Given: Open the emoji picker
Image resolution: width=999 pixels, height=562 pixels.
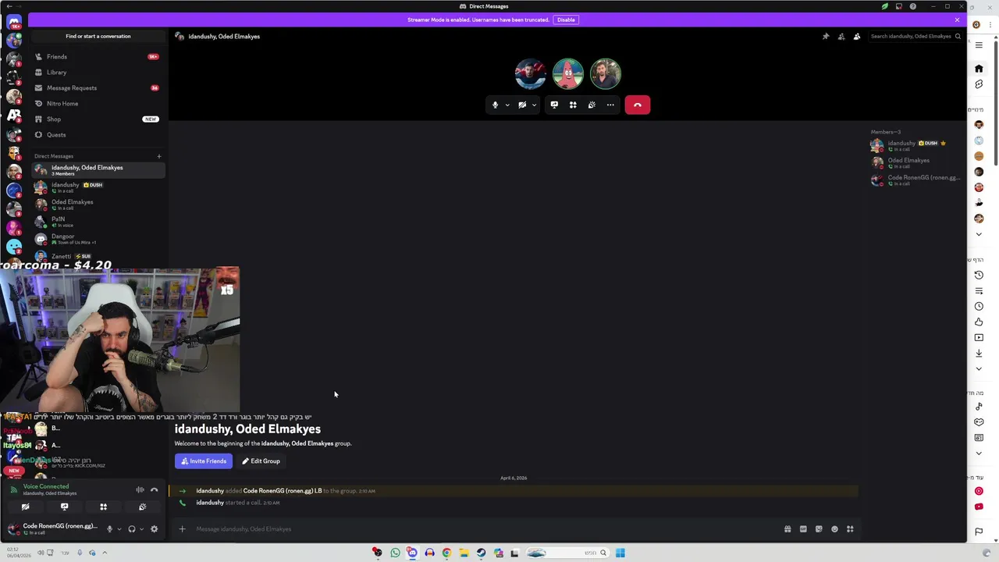Looking at the screenshot, I should (x=834, y=529).
